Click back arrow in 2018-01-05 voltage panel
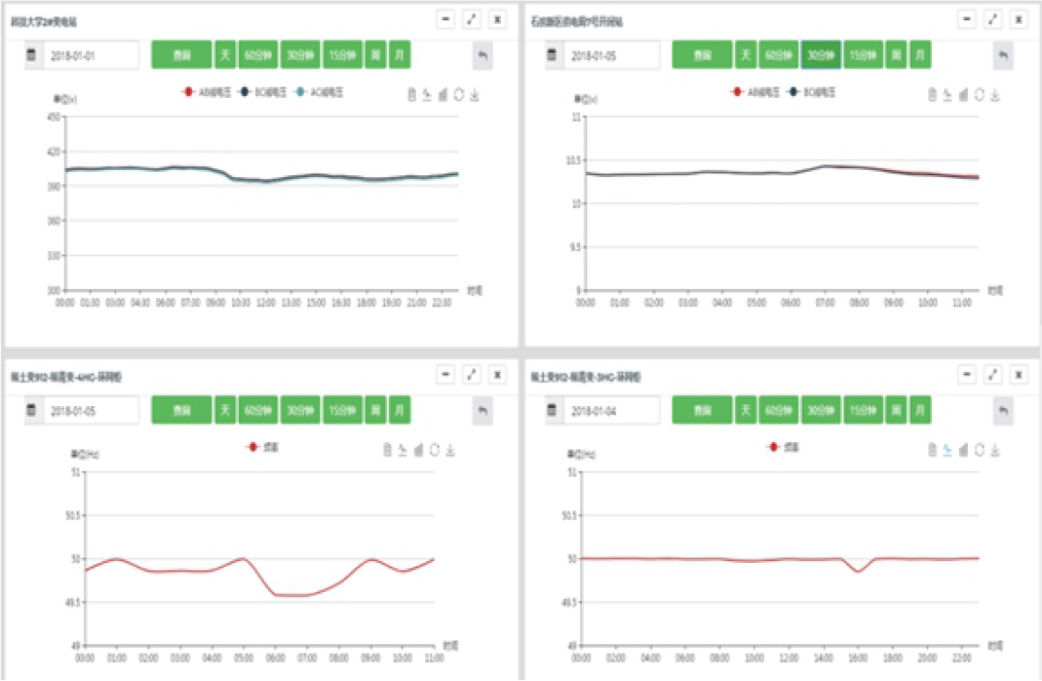The width and height of the screenshot is (1042, 681). pyautogui.click(x=1003, y=56)
